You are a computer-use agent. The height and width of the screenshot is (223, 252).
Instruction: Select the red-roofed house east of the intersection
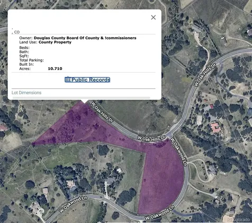click(215, 127)
